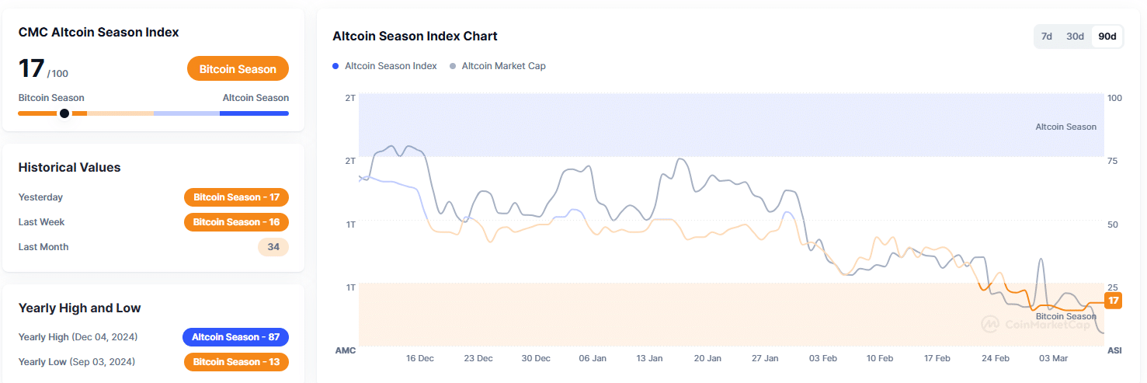The image size is (1147, 383).
Task: Click Last Week's Bitcoin Season - 16 badge
Action: click(x=236, y=222)
